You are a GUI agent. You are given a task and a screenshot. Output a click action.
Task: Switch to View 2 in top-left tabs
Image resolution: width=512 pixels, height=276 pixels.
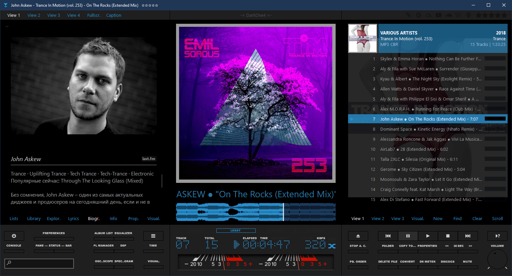tap(34, 15)
